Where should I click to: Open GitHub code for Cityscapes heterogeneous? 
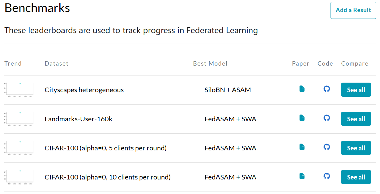coord(327,89)
